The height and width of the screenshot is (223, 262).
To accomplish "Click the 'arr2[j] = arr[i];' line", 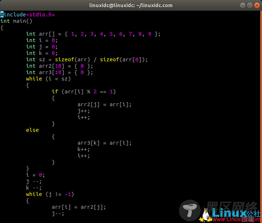I will (x=105, y=105).
